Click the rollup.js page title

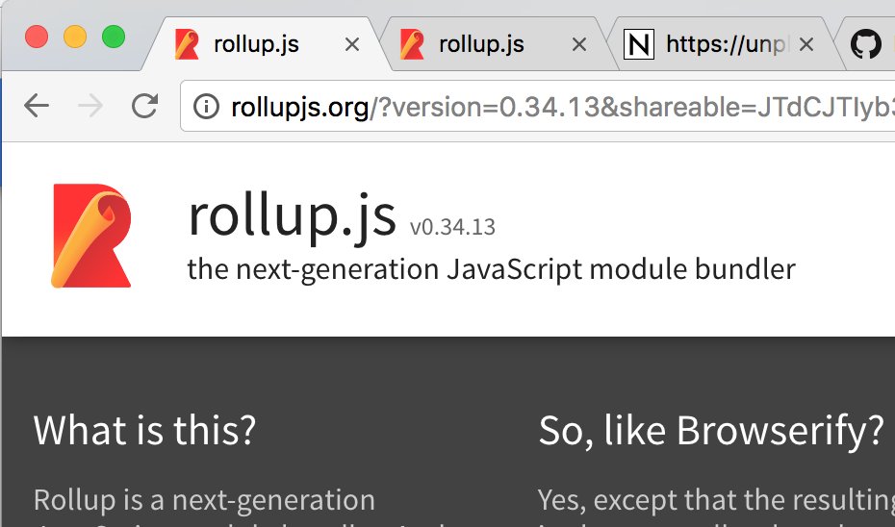(x=292, y=217)
